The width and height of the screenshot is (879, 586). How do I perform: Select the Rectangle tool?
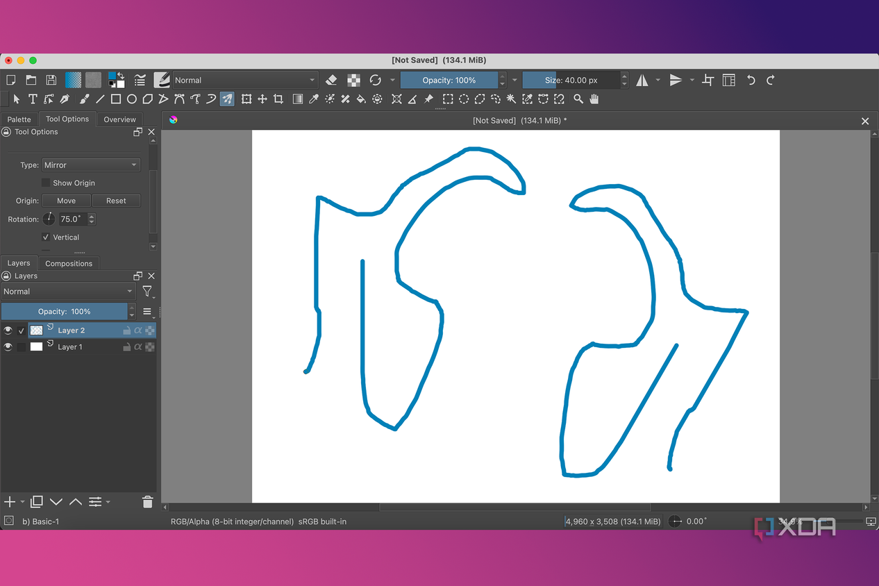click(116, 99)
